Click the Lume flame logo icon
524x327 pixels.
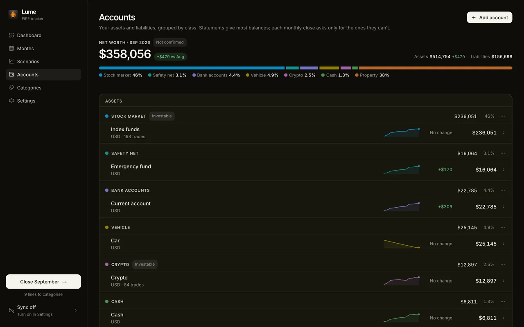click(x=13, y=14)
